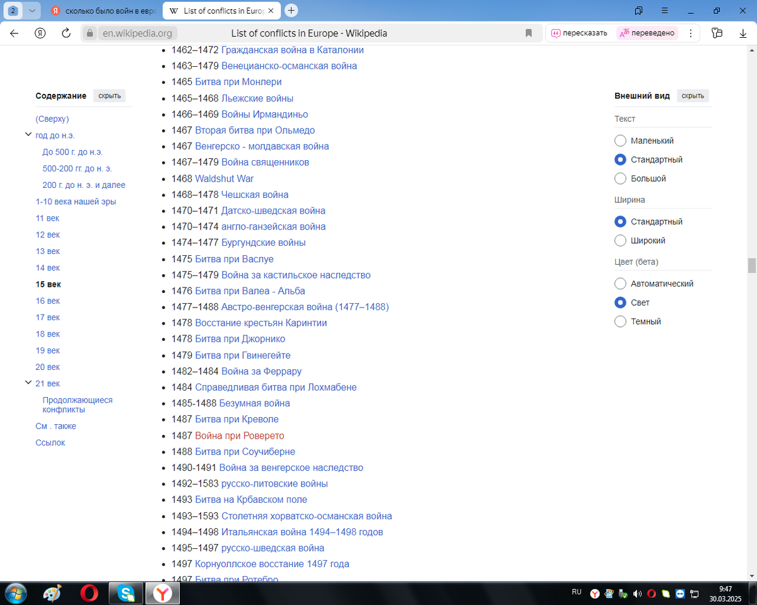This screenshot has width=757, height=605.
Task: Open Skype from the taskbar
Action: 126,594
